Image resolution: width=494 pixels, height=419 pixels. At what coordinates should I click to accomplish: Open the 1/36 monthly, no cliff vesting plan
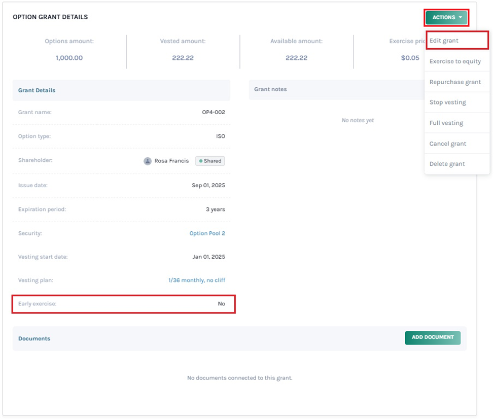pos(196,280)
